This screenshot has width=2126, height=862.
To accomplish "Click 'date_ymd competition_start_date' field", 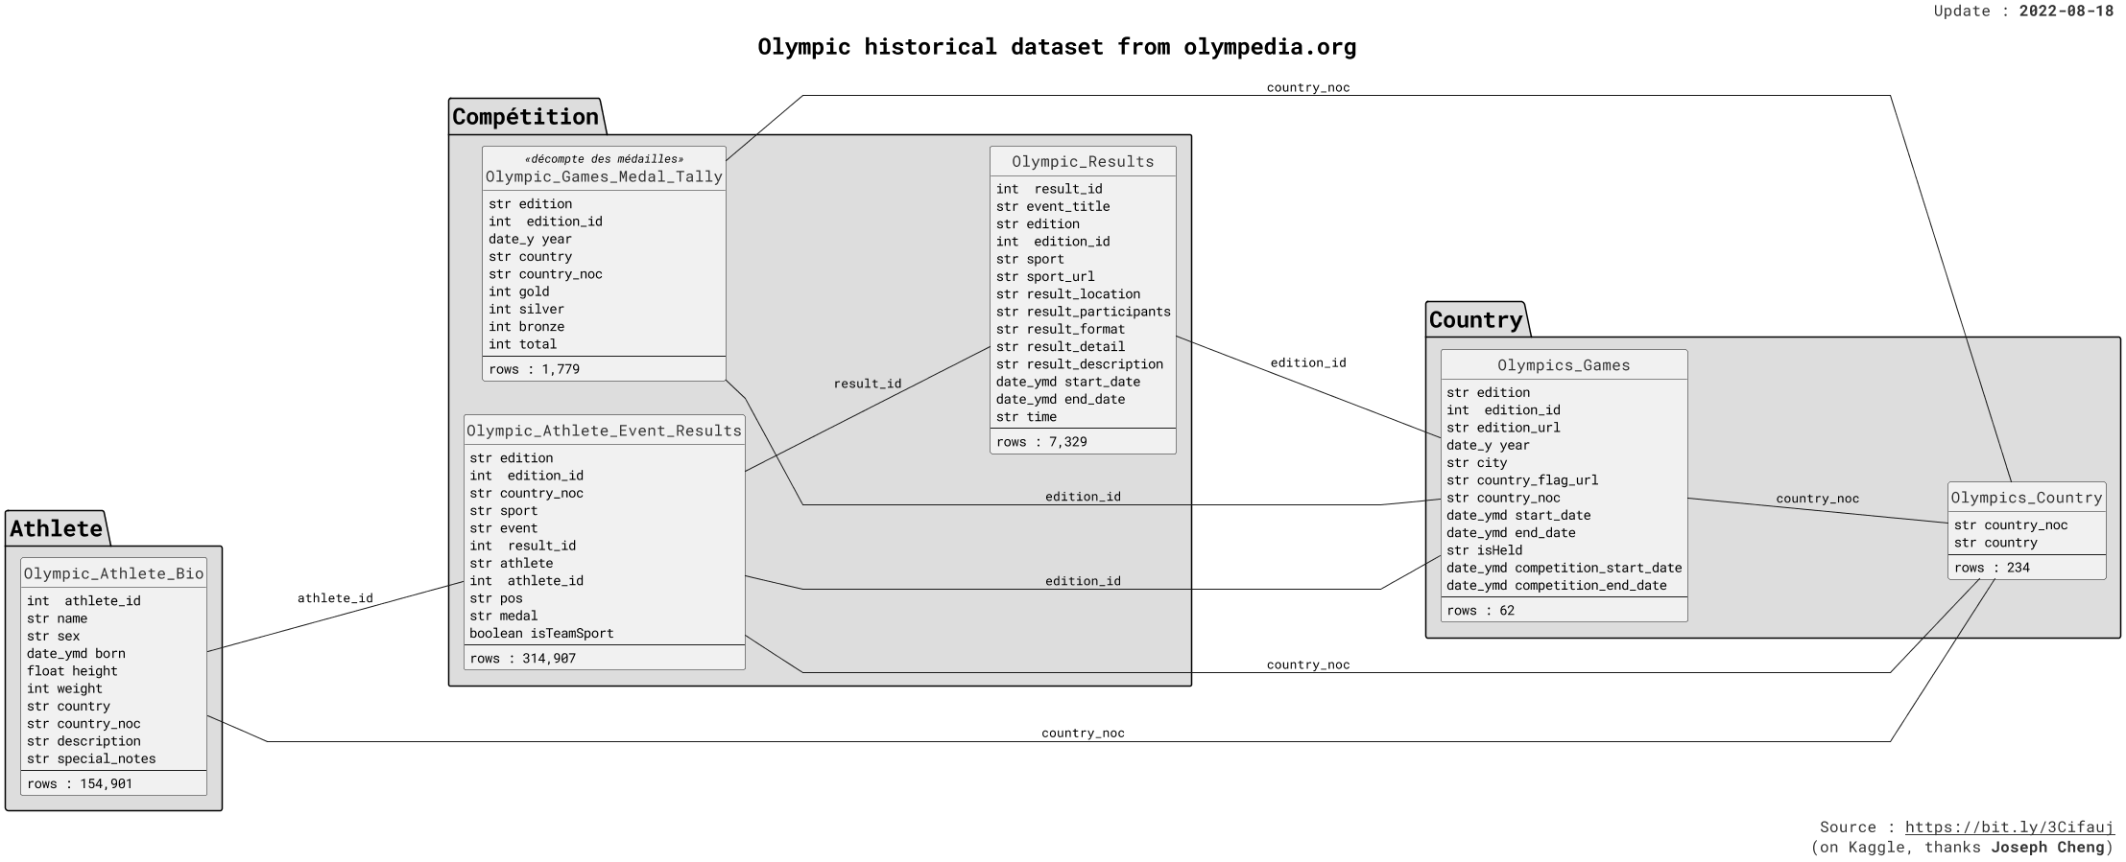I will coord(1565,568).
